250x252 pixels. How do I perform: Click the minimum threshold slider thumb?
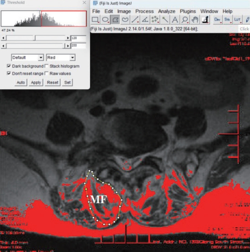pos(34,38)
